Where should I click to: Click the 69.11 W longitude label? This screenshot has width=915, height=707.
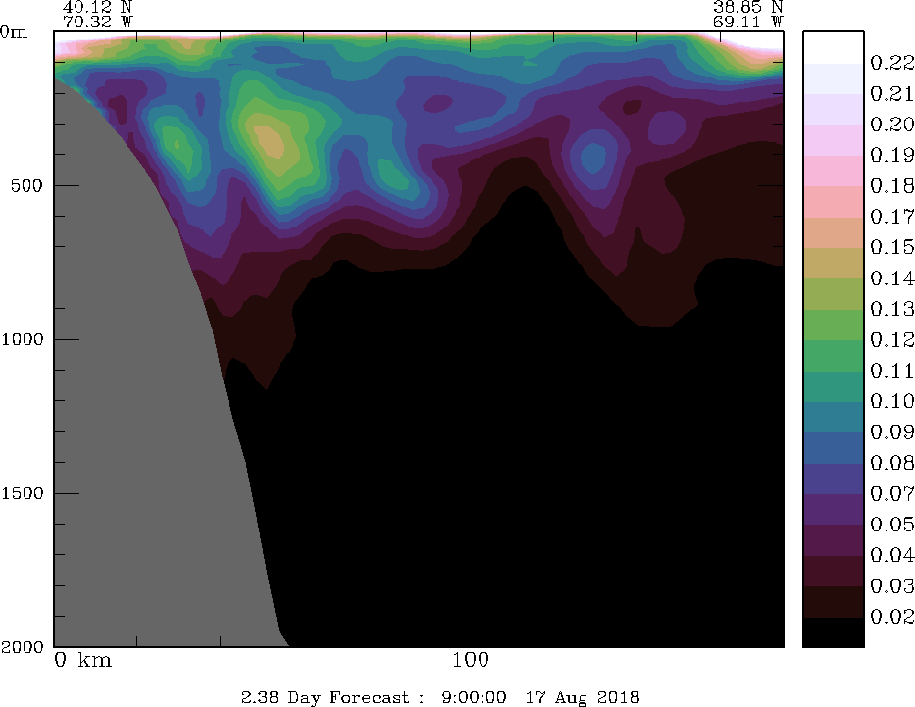(747, 22)
